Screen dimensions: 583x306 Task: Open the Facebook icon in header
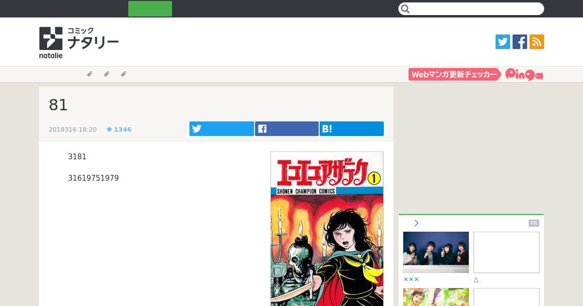520,42
